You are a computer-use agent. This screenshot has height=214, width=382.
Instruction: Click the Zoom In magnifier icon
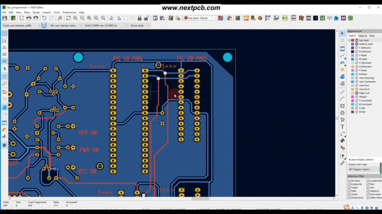(75, 18)
